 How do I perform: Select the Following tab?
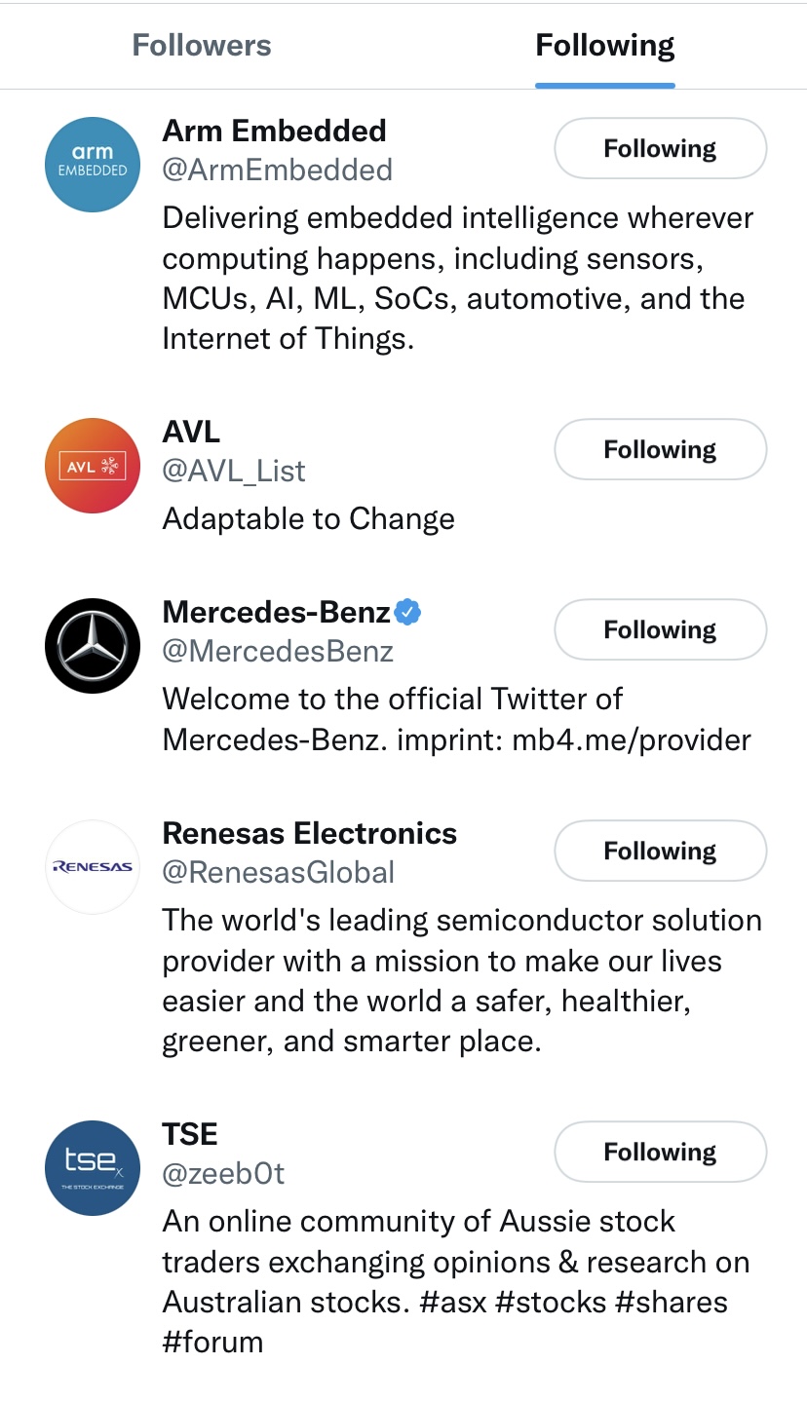click(605, 46)
